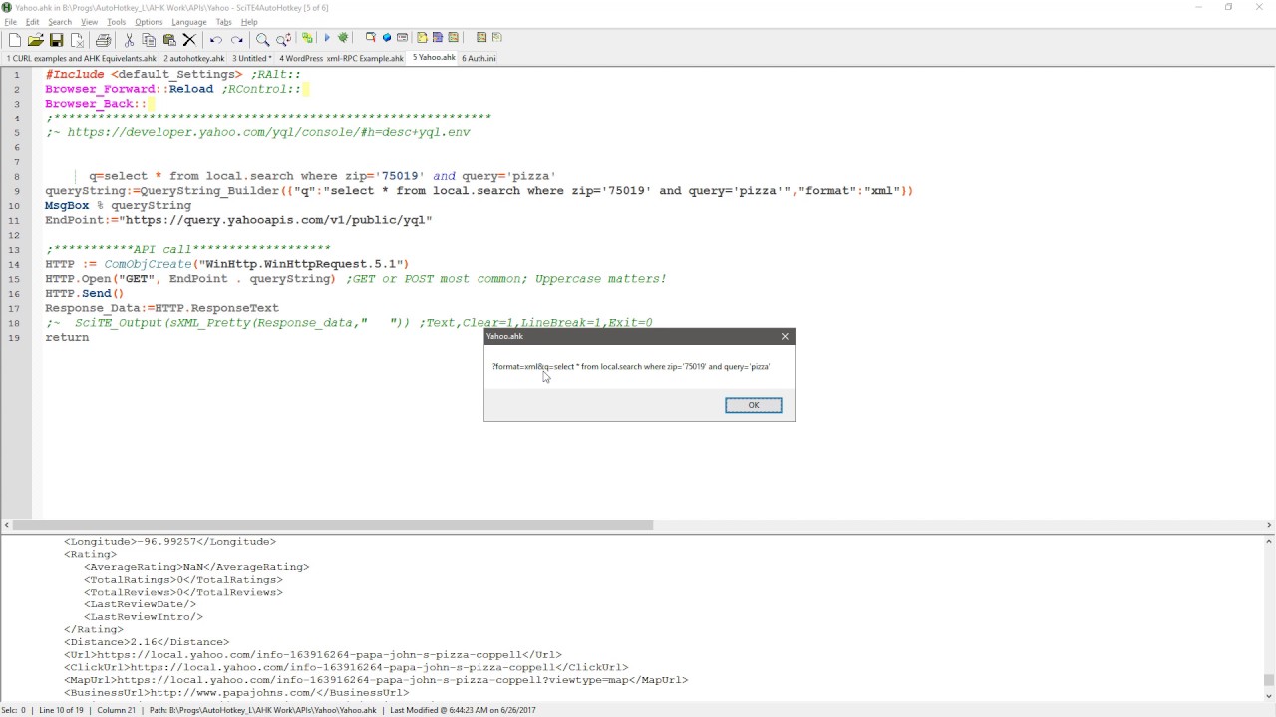Open a file via the folder icon

[35, 39]
